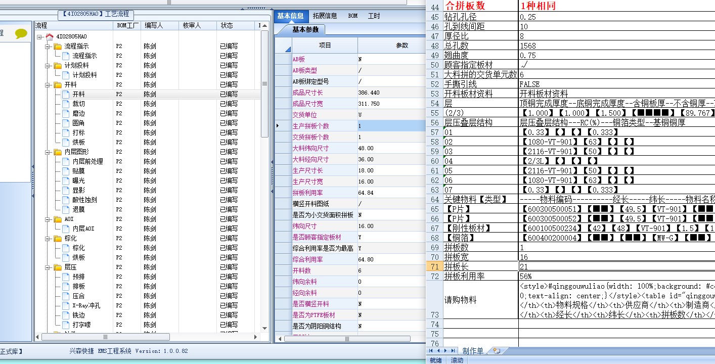This screenshot has height=364, width=715.
Task: Click the 计划投料 folder icon
Action: tap(58, 65)
